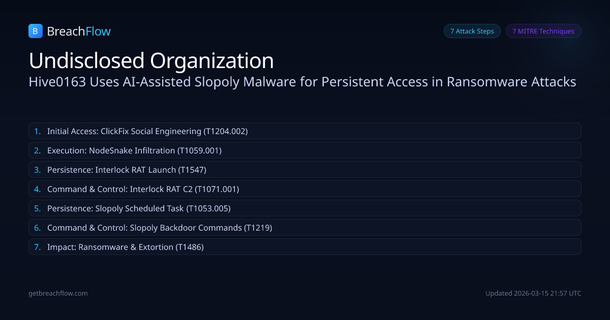Click the T1204.002 technique ID

click(x=225, y=131)
